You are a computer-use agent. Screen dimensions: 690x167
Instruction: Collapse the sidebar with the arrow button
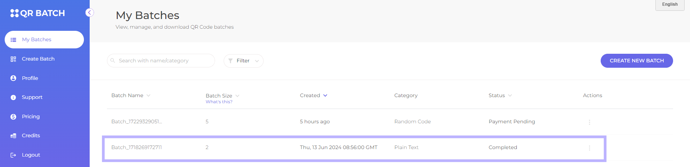[x=90, y=13]
